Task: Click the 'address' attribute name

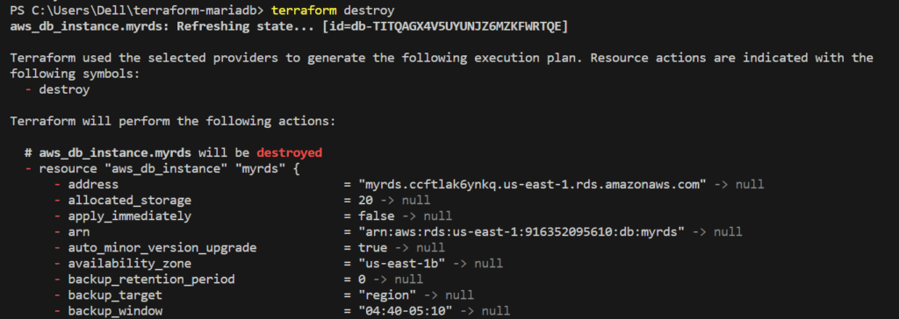Action: pos(93,184)
